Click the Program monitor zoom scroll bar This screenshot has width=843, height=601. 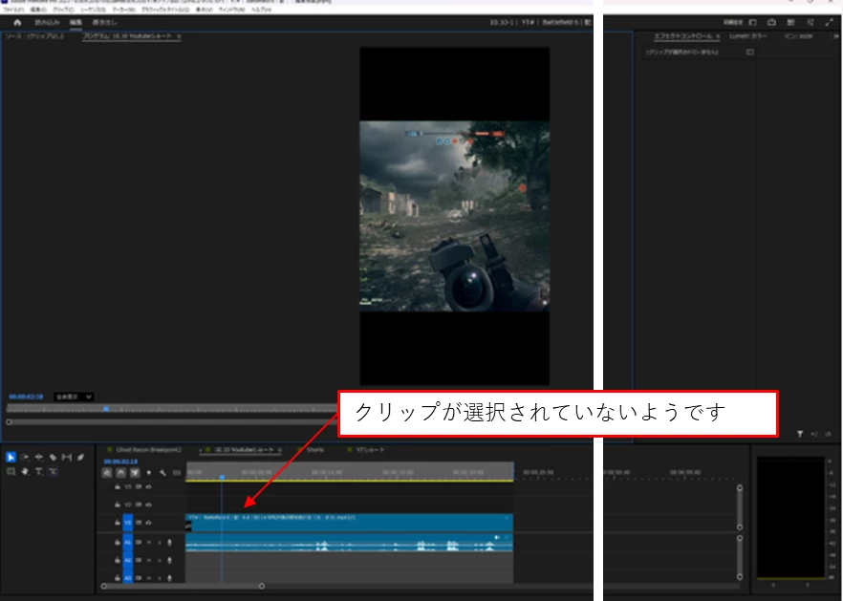click(x=171, y=422)
